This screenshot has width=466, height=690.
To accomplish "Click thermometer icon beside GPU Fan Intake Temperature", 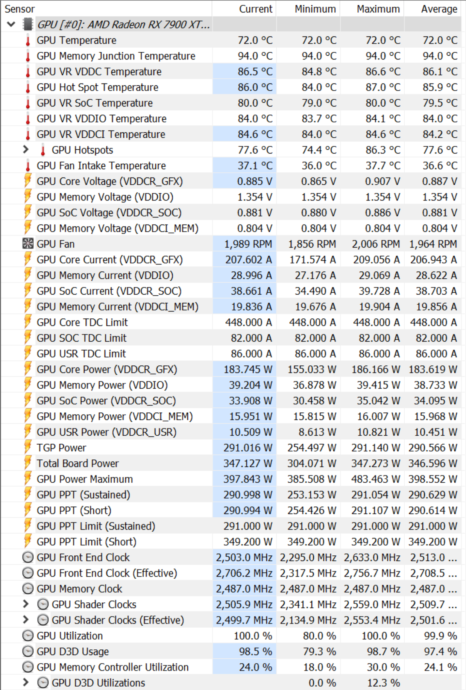I will [28, 166].
